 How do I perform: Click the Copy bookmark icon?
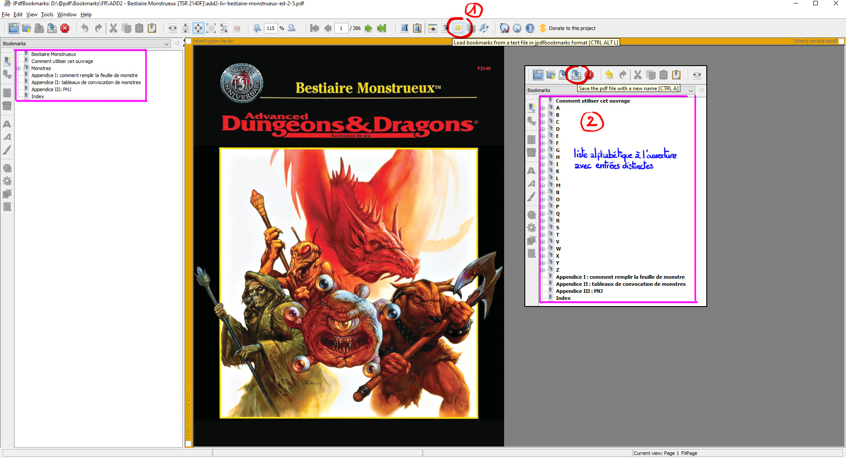126,28
